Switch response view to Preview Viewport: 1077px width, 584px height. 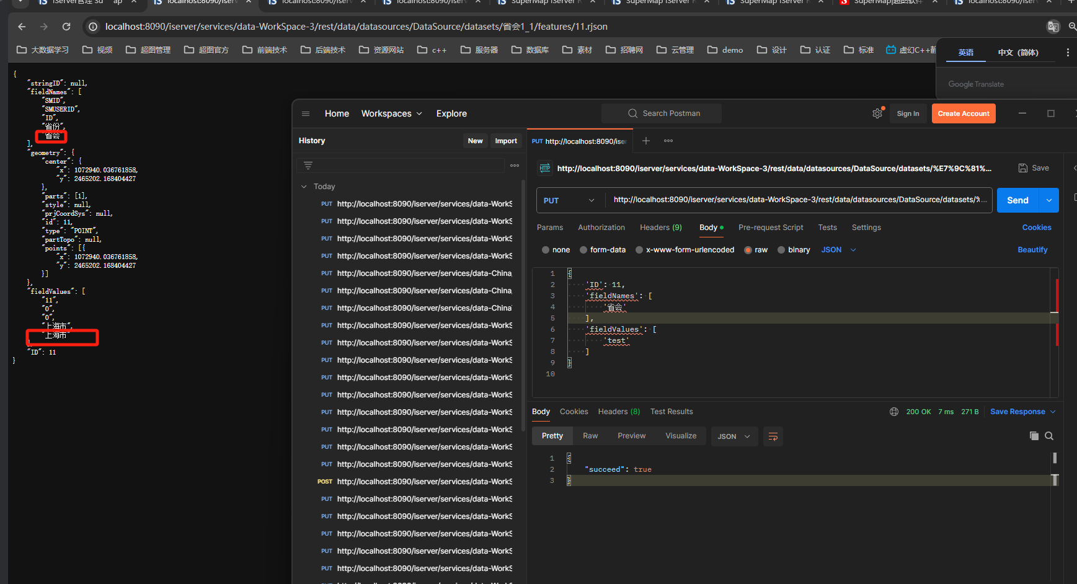point(632,436)
